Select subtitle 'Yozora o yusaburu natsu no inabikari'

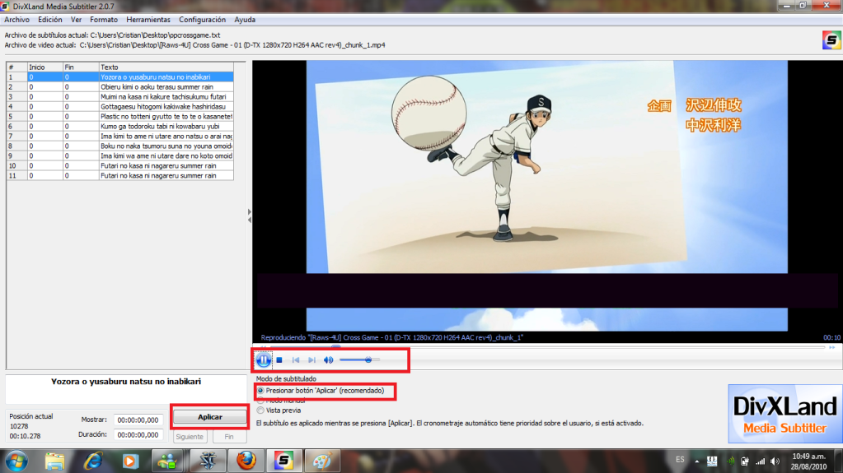pos(119,77)
